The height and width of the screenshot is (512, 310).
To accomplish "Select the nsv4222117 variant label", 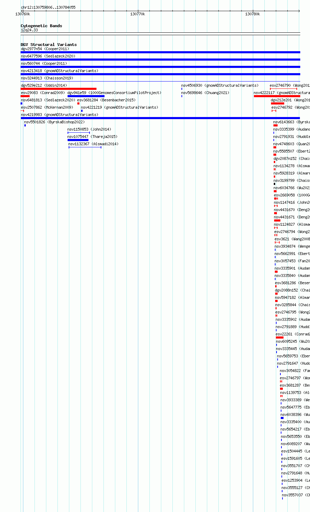I will (282, 93).
